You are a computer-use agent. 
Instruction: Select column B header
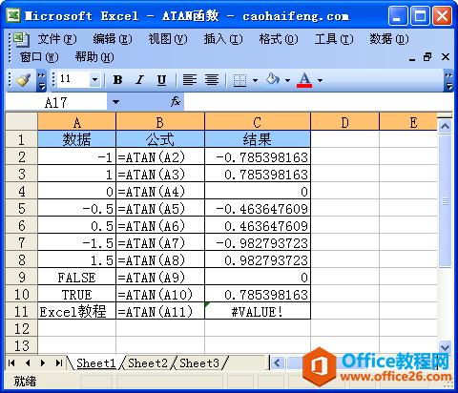[160, 122]
